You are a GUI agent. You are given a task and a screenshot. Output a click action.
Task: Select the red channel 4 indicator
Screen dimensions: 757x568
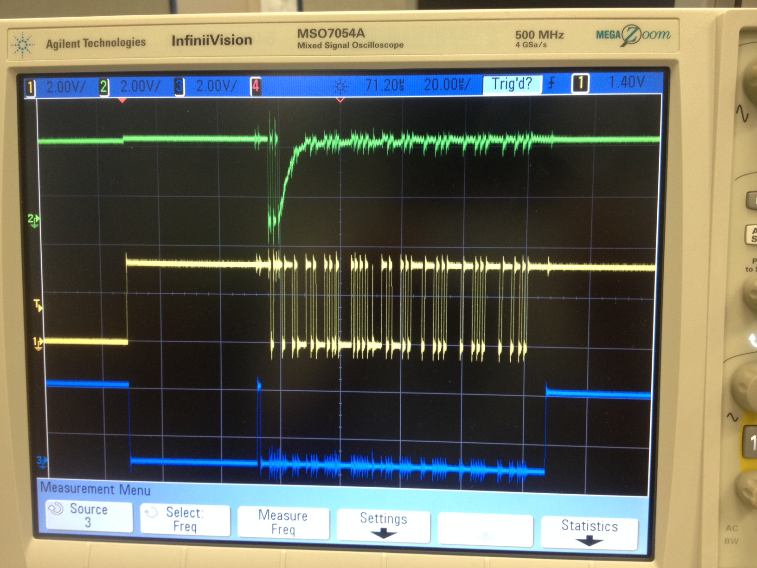256,86
